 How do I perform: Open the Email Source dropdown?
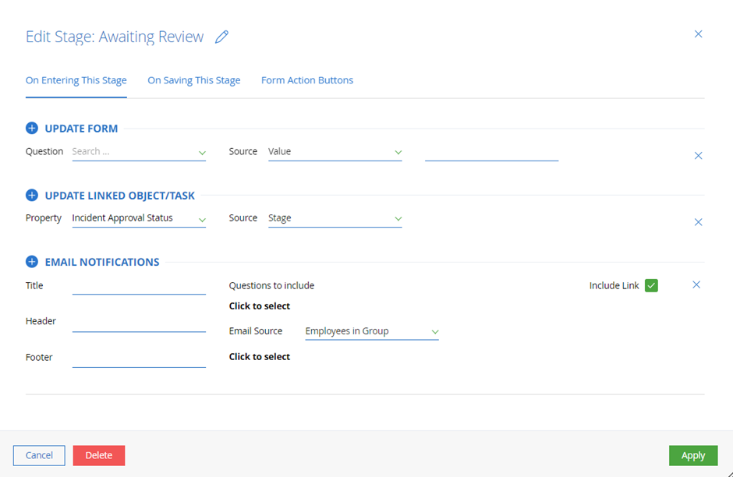click(x=372, y=331)
